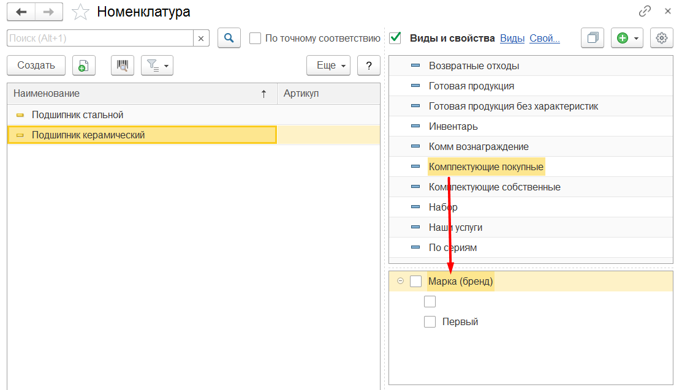The image size is (682, 390).
Task: Tick the Марка (бренд) checkbox
Action: 416,281
